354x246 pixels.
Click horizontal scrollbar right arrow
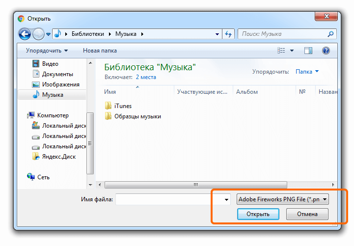(333, 185)
